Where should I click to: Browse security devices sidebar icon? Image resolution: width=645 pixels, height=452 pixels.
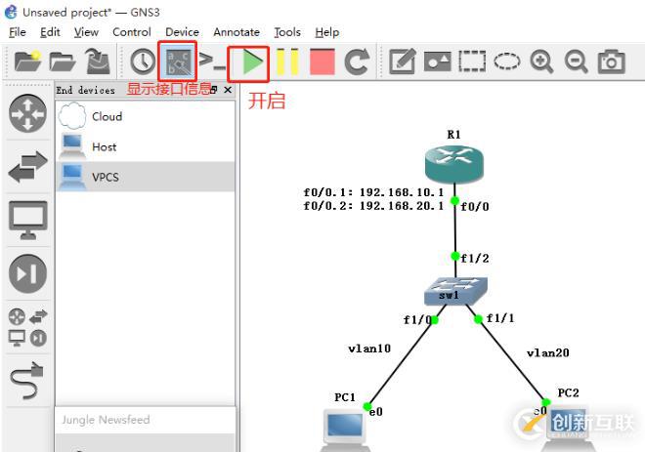pos(27,273)
